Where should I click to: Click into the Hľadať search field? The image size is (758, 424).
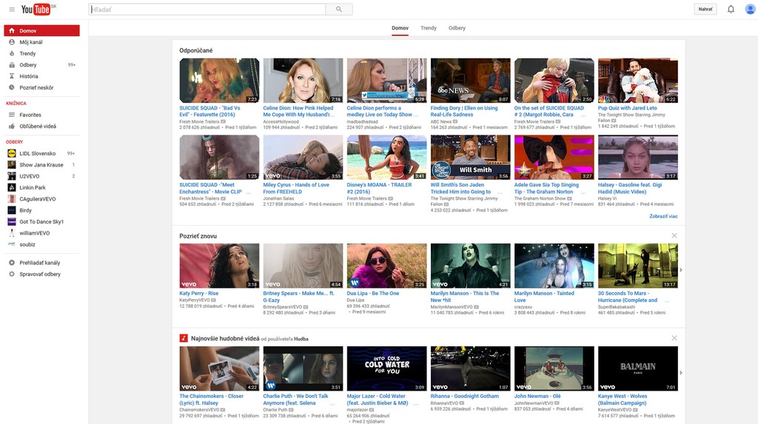click(207, 10)
